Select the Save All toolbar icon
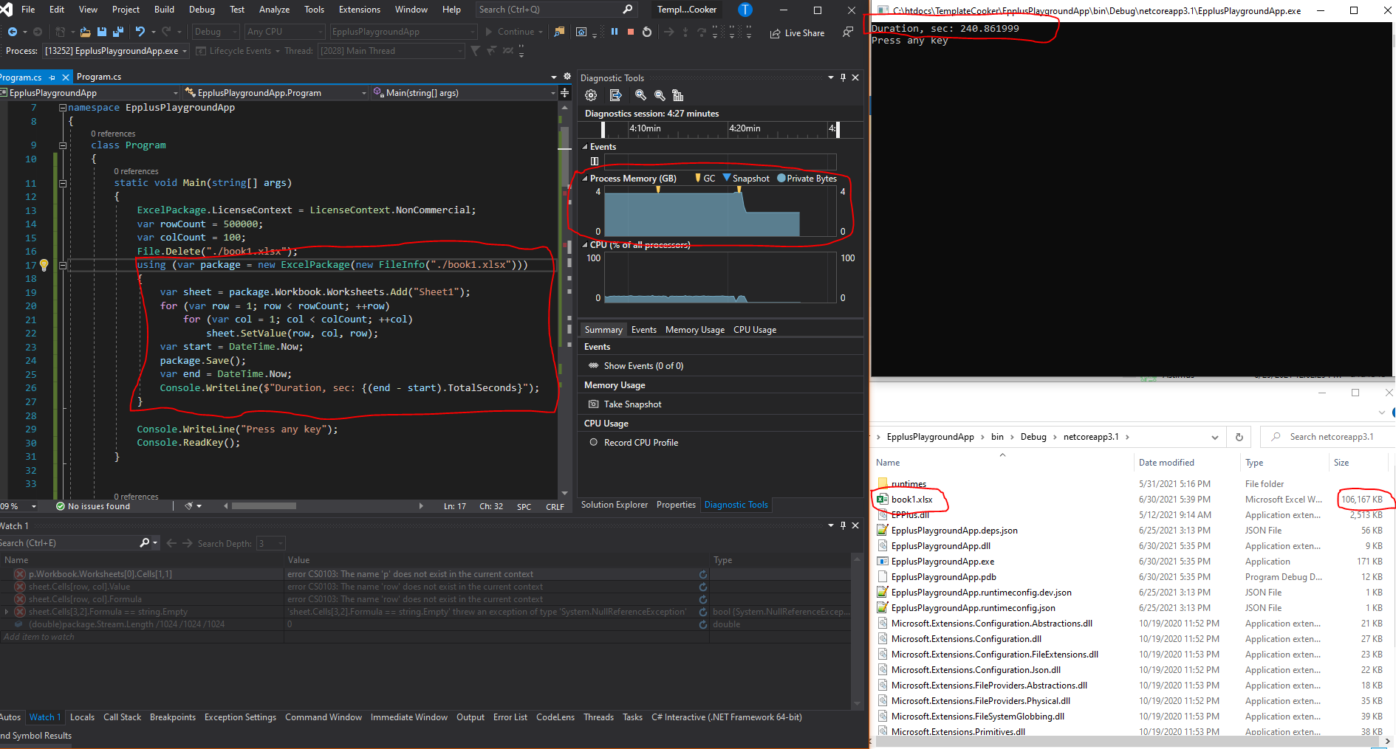Viewport: 1396px width, 749px height. [118, 32]
